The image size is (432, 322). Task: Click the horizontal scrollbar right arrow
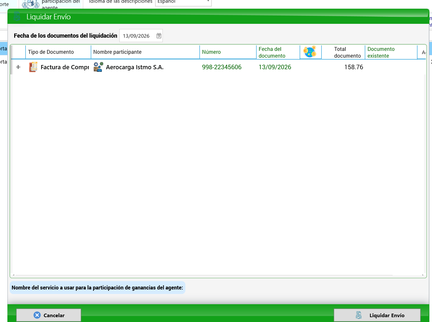423,275
